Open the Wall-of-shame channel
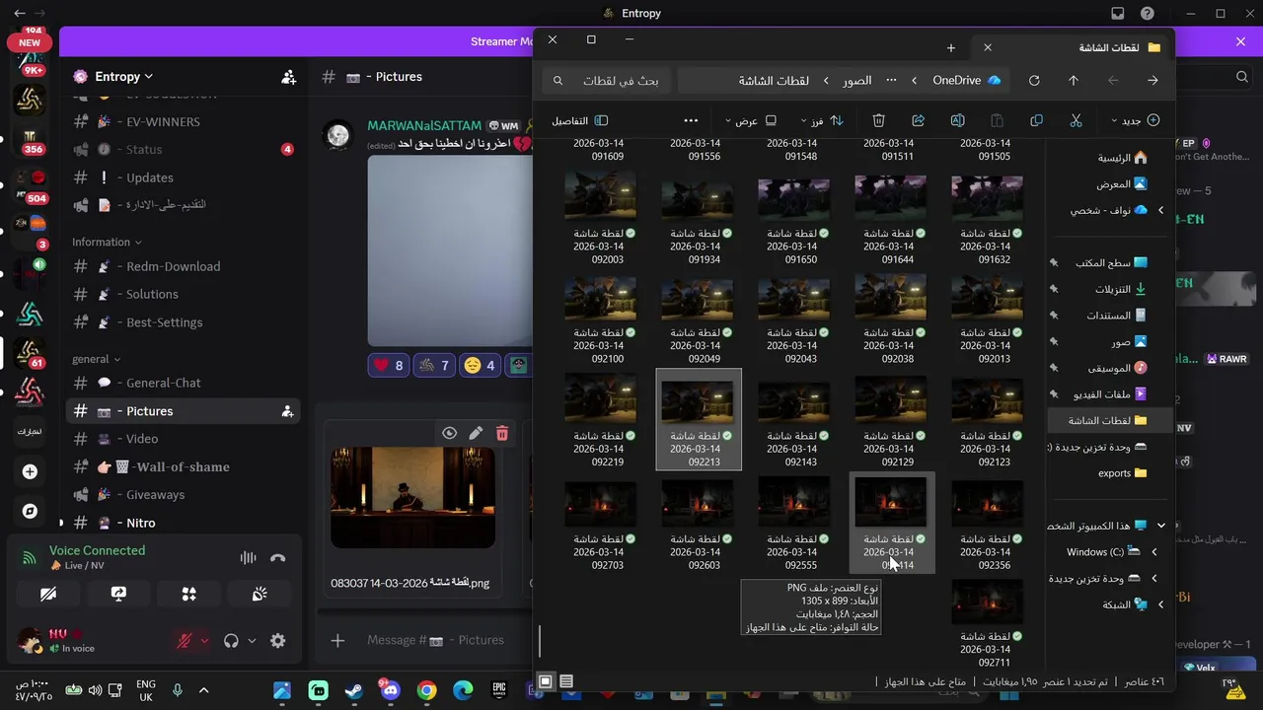 coord(184,466)
